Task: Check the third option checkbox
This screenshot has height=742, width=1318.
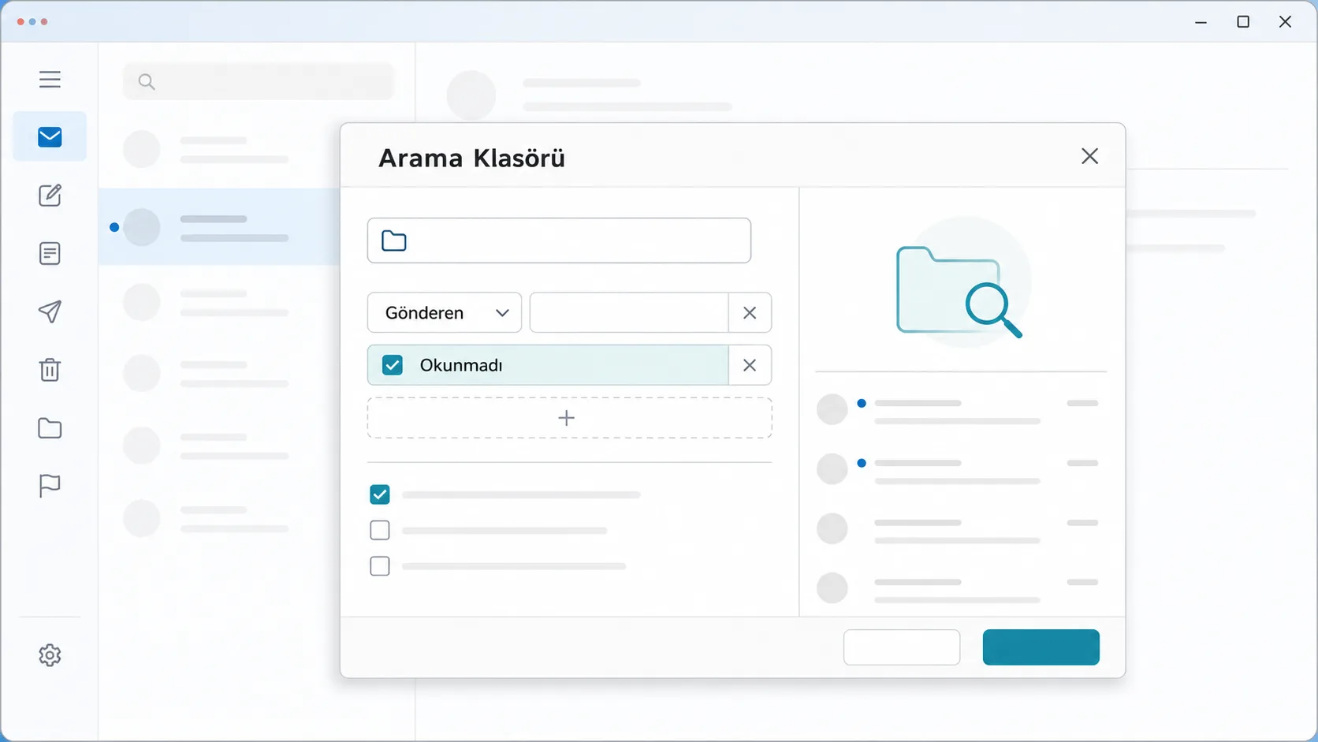Action: [380, 566]
